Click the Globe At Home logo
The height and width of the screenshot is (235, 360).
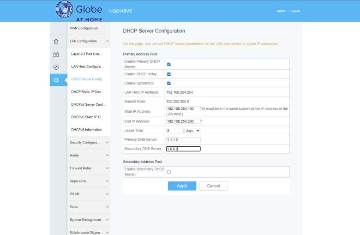coord(79,11)
